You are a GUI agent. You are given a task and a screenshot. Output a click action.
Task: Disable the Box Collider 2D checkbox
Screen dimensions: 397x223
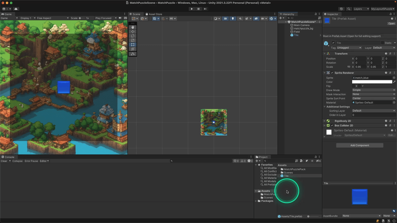click(332, 126)
